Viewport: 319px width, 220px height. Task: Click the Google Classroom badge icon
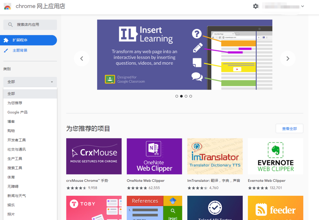tap(110, 79)
